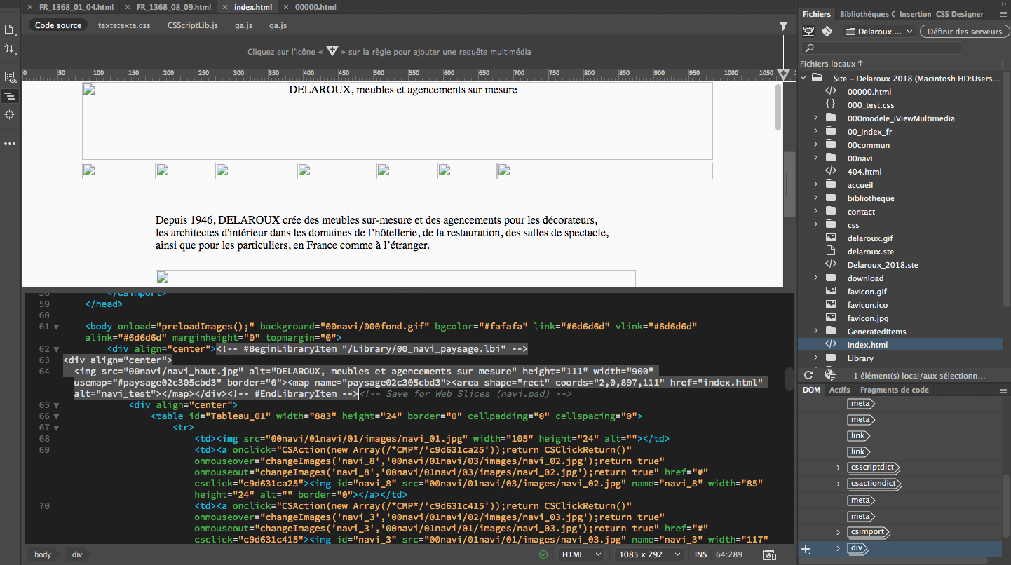Viewport: 1011px width, 565px height.
Task: Switch to the Fragments de code tab
Action: (894, 390)
